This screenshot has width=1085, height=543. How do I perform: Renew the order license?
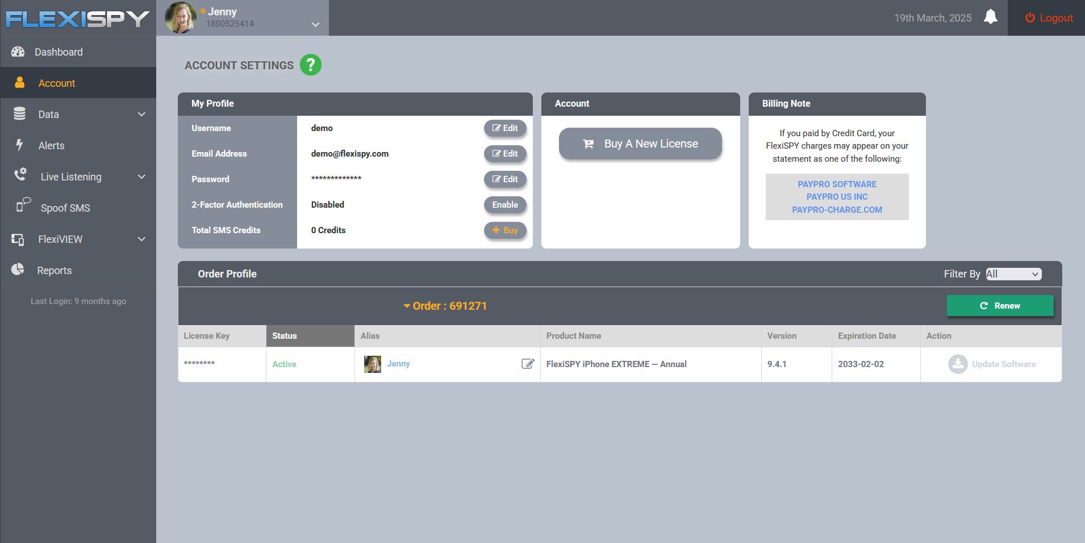1000,305
